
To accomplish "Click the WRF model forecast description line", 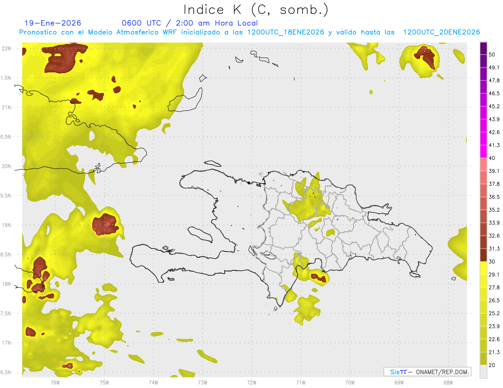I will click(x=249, y=32).
